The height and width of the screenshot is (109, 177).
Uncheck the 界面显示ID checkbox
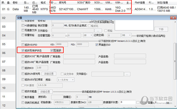point(97,45)
